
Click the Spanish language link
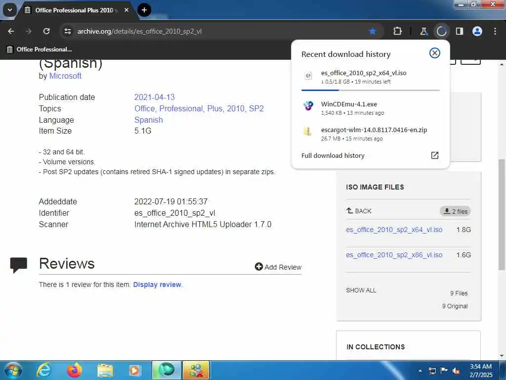[148, 120]
